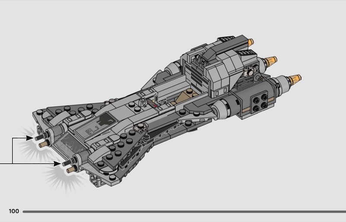Click the vertical connector line joining both arrows
Screen dimensions: 346x222
tap(13, 151)
